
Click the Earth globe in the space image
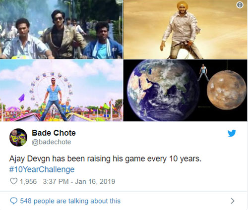(163, 90)
